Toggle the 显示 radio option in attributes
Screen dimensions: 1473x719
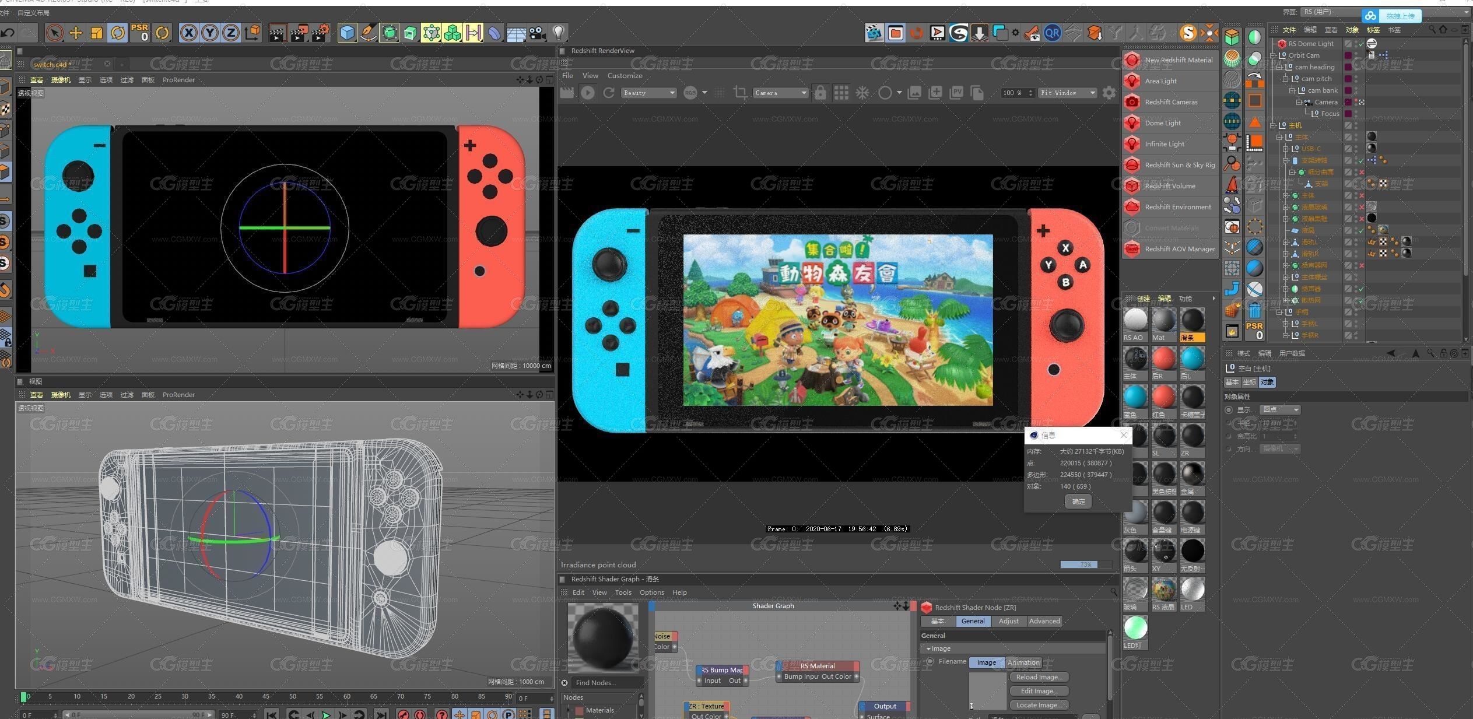(1229, 410)
